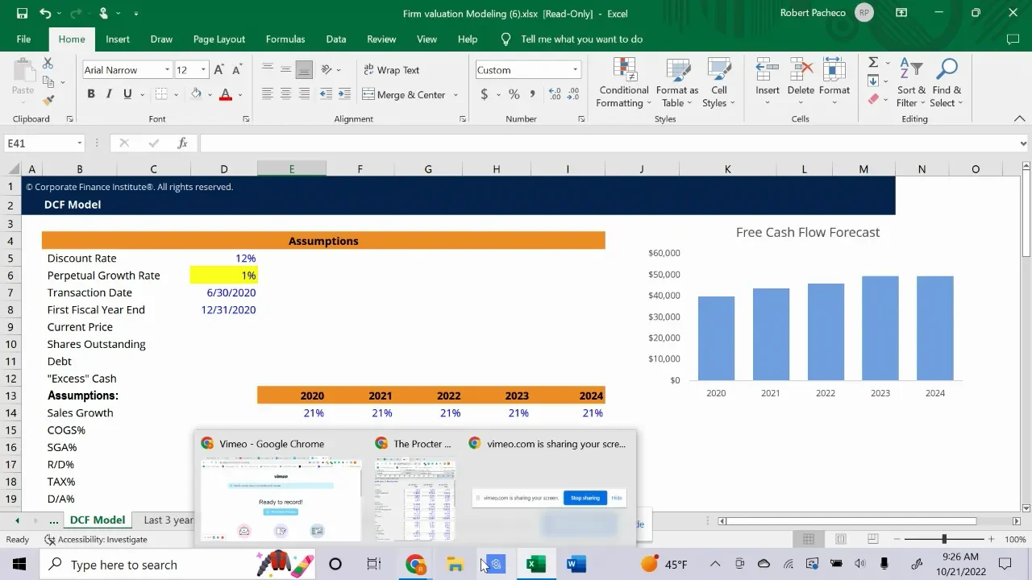This screenshot has height=580, width=1032.
Task: Open the Page Layout tab
Action: pos(219,39)
